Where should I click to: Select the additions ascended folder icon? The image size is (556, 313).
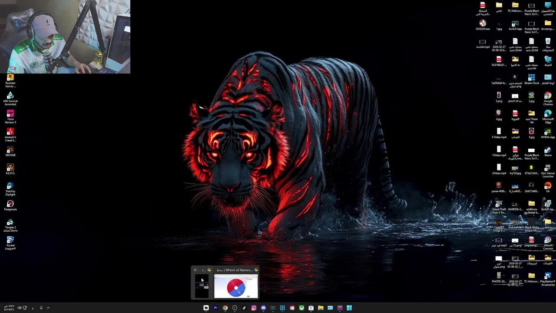[x=532, y=208]
